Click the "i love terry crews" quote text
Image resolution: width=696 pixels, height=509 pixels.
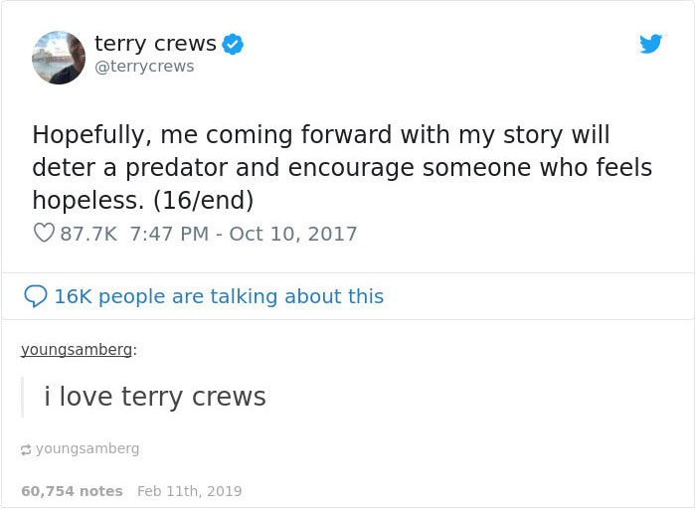[x=155, y=397]
